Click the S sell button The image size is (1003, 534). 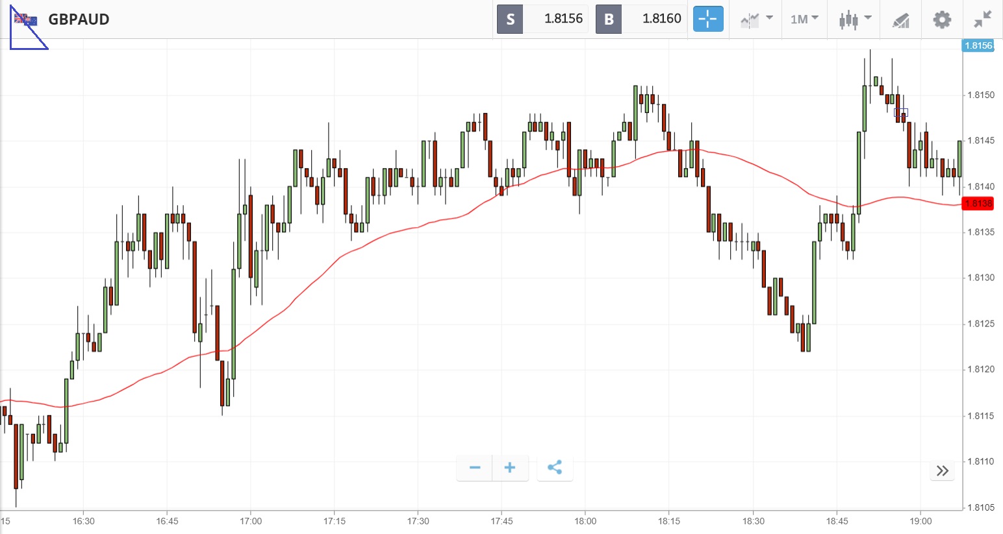(x=510, y=19)
